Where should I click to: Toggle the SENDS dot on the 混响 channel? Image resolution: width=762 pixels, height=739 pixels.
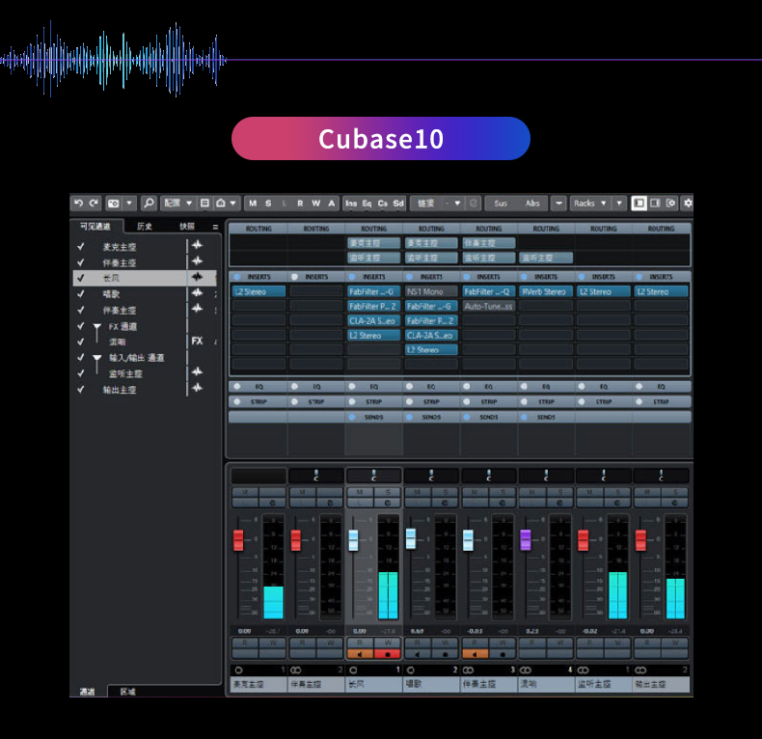pos(524,417)
